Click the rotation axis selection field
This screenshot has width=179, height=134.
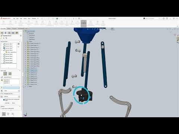click(x=12, y=94)
